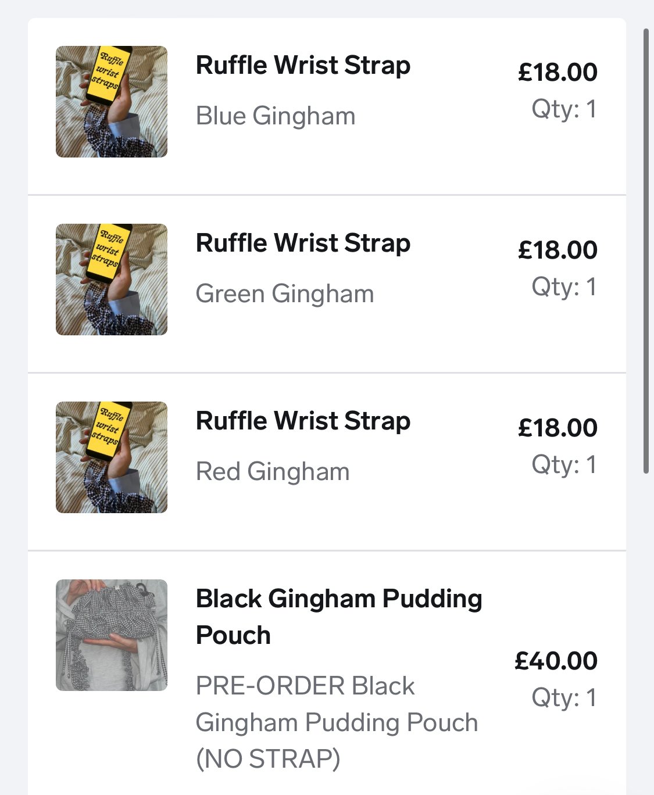Click the Black Gingham Pudding Pouch title

coord(338,617)
